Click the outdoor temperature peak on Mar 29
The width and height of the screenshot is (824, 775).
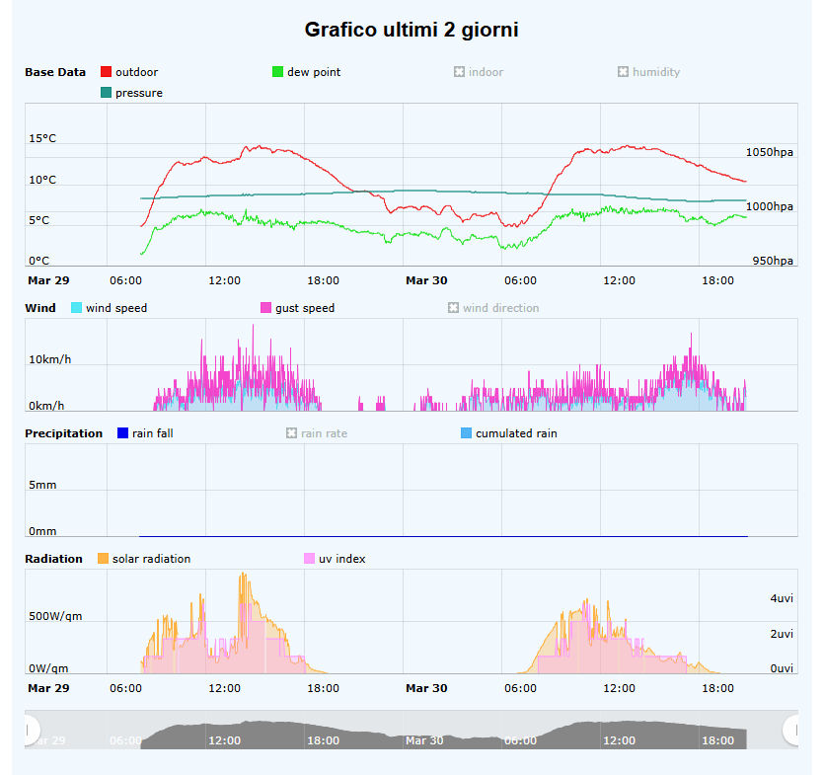(x=250, y=146)
